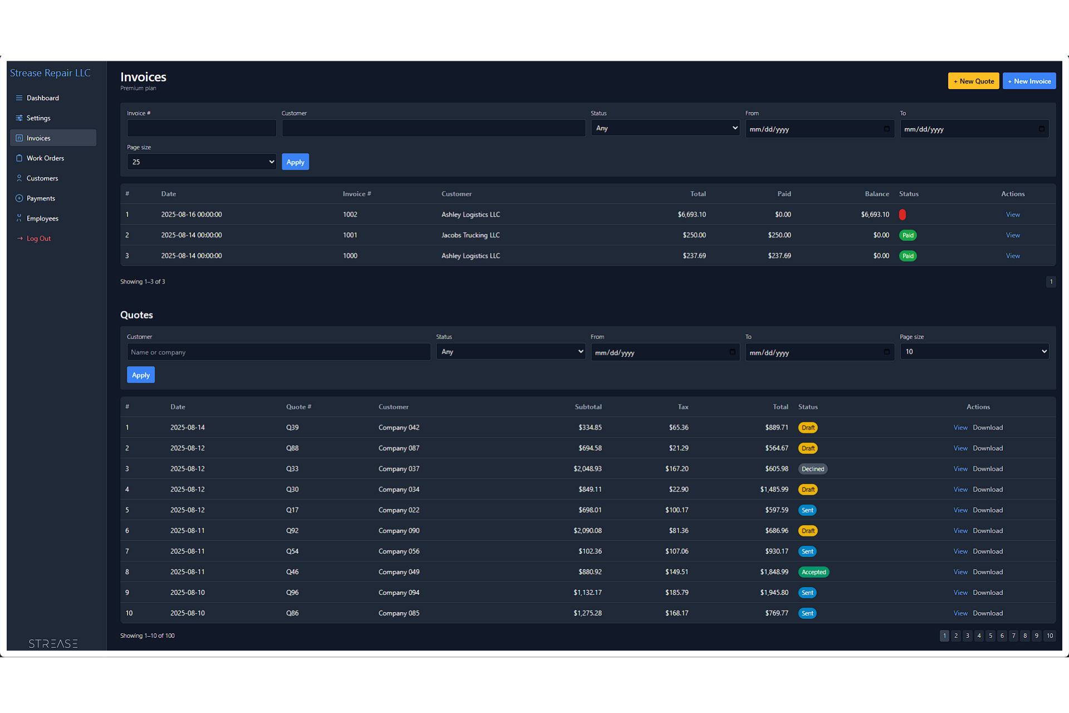Click the Settings sliders icon
1069x713 pixels.
(x=19, y=118)
